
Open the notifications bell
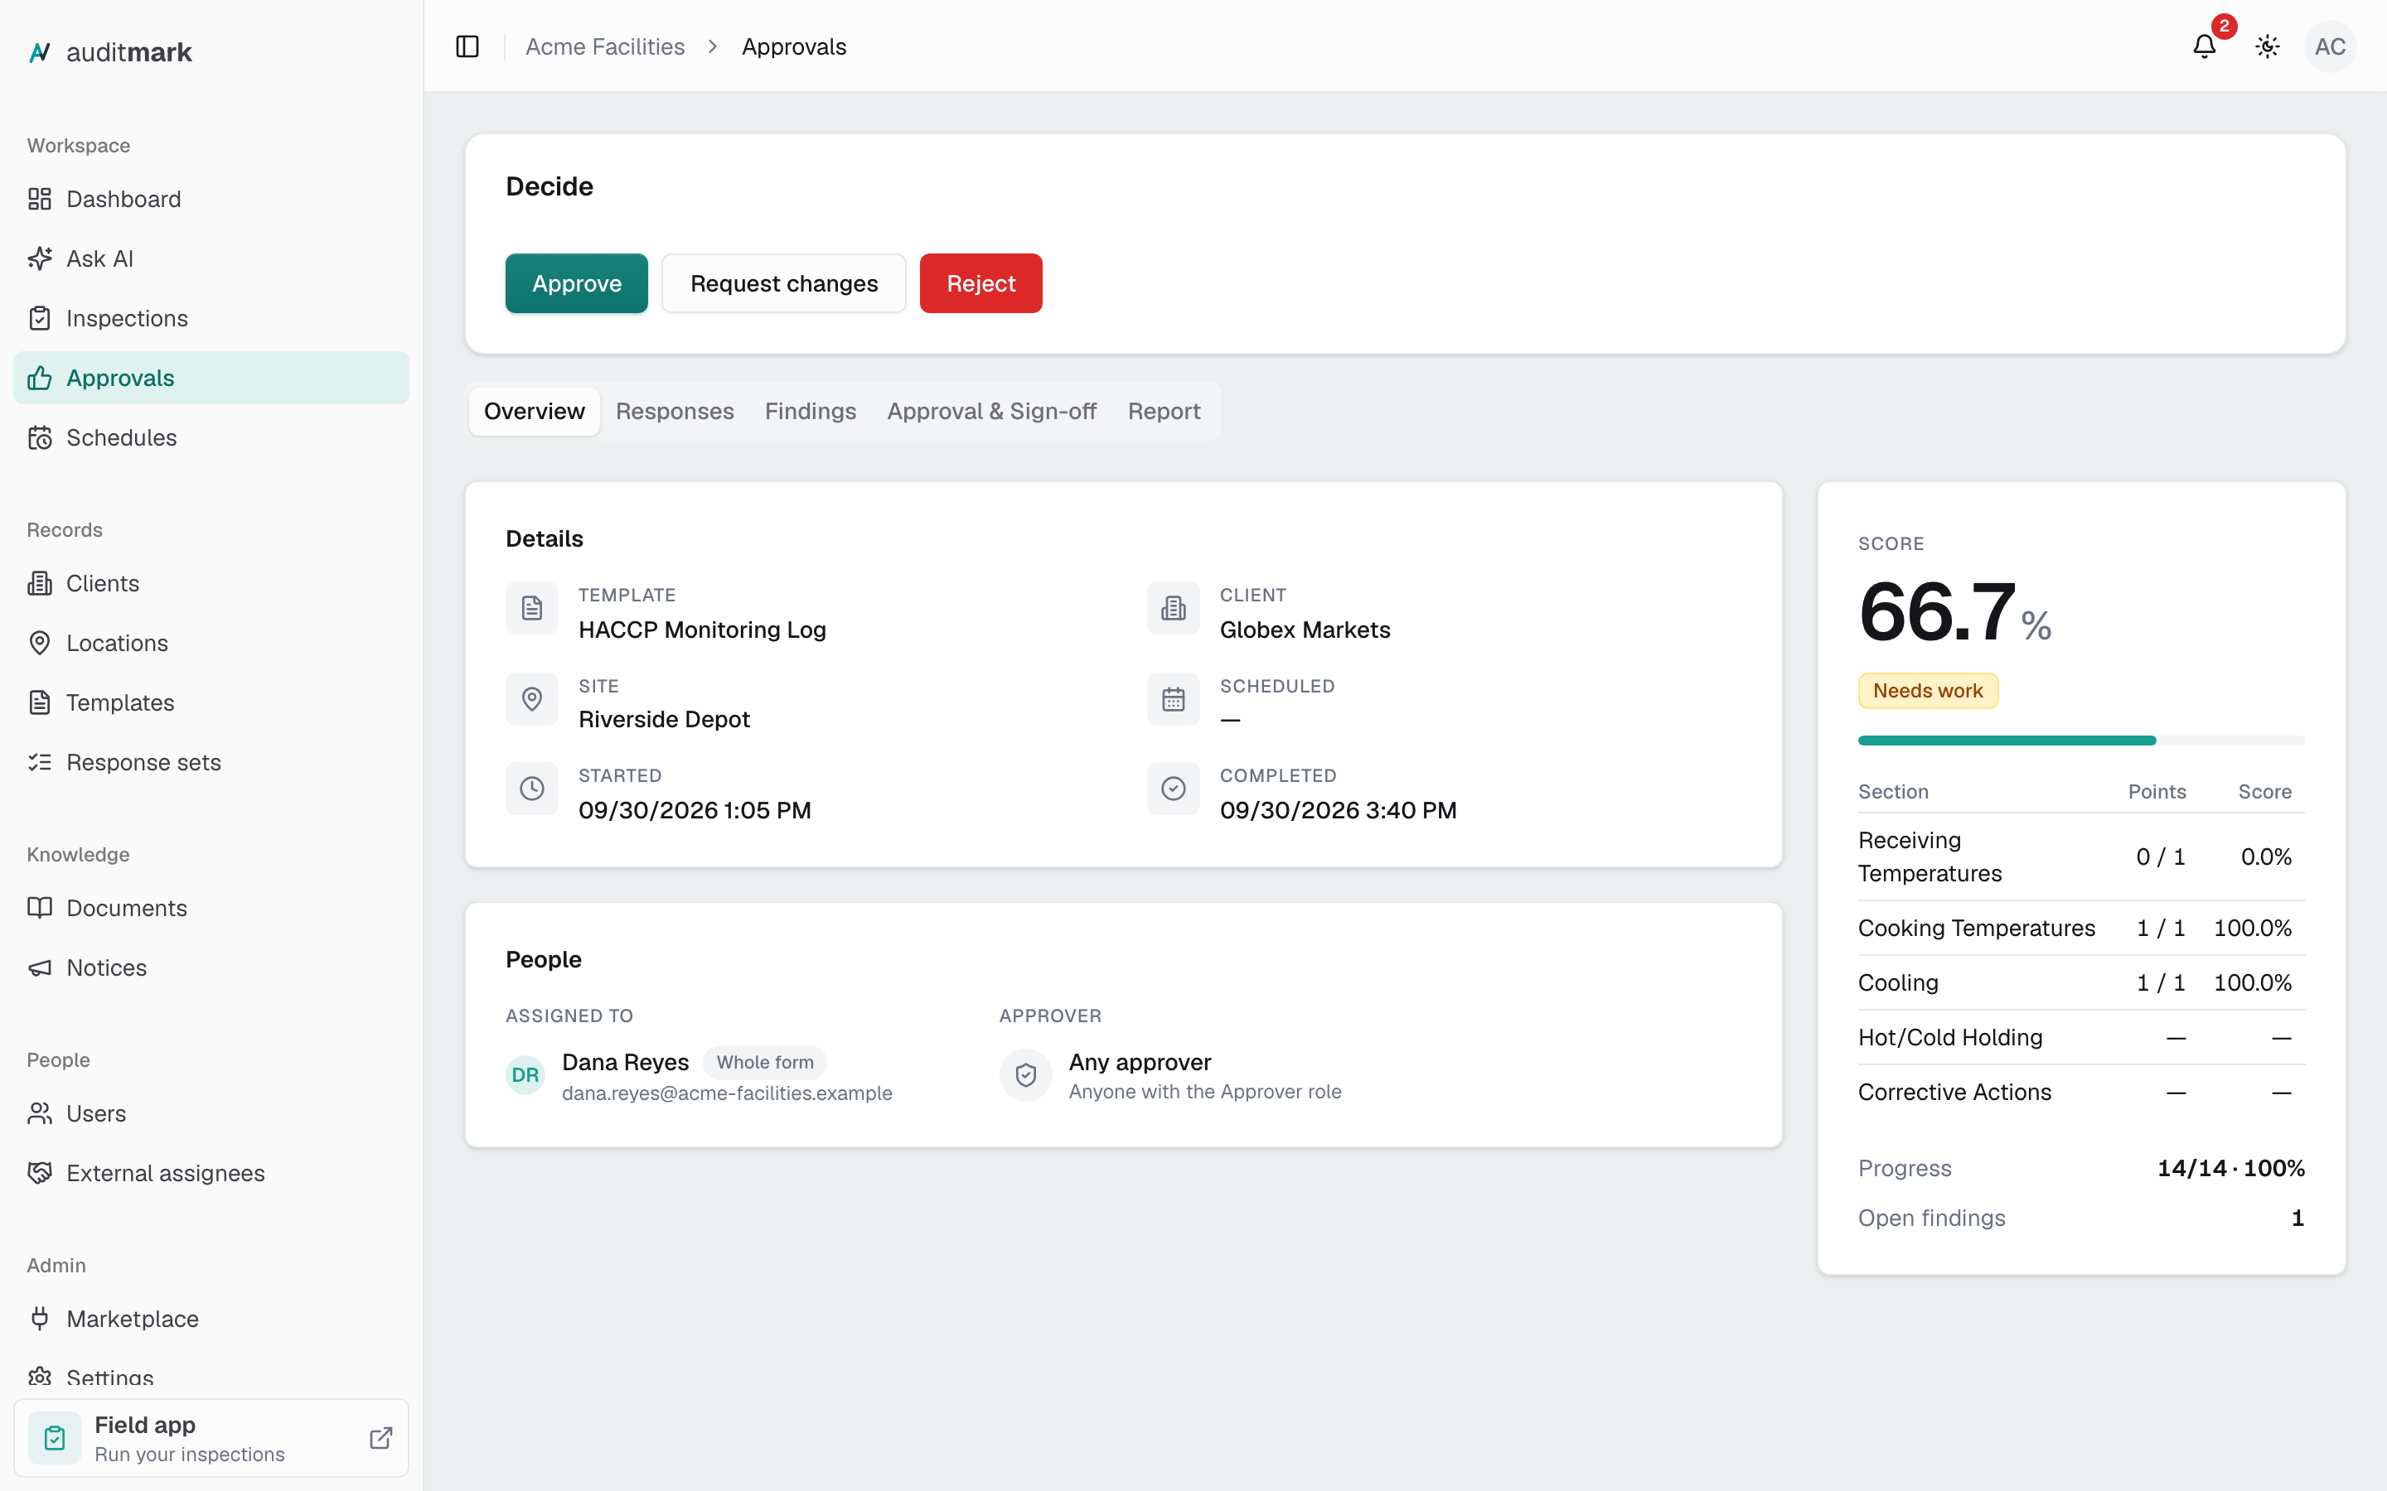2204,46
